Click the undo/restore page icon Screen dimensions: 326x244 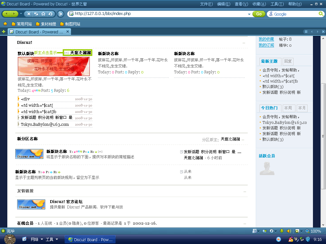tap(50, 14)
